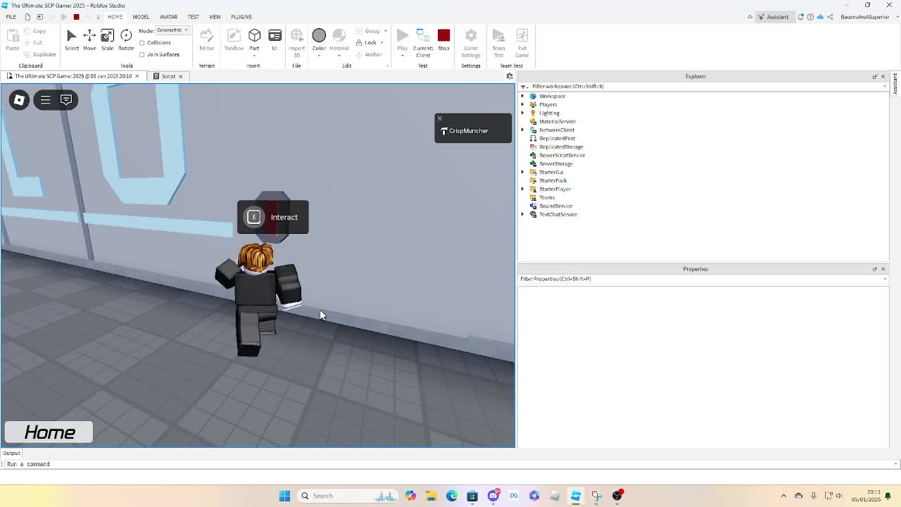Toggle the Collisions checkbox

click(141, 43)
